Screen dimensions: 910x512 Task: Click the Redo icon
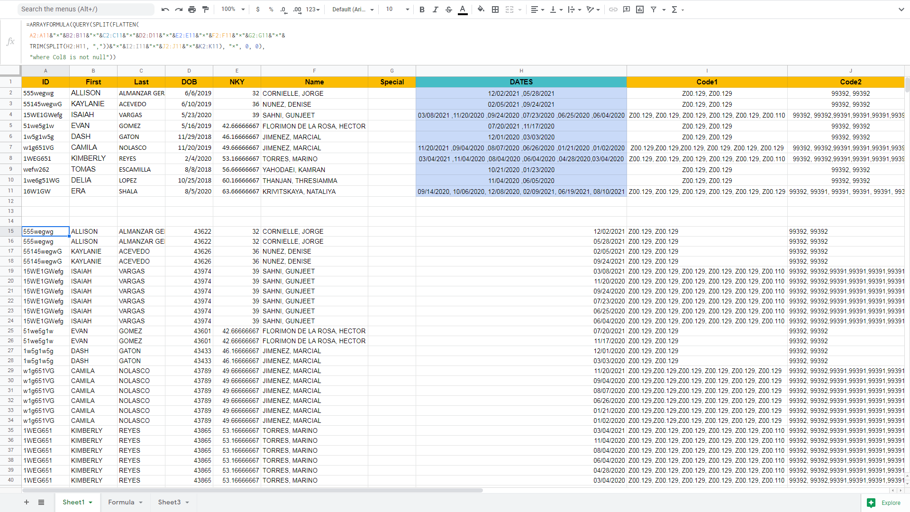[179, 9]
